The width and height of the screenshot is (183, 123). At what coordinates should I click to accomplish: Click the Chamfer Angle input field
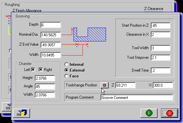pyautogui.click(x=45, y=87)
